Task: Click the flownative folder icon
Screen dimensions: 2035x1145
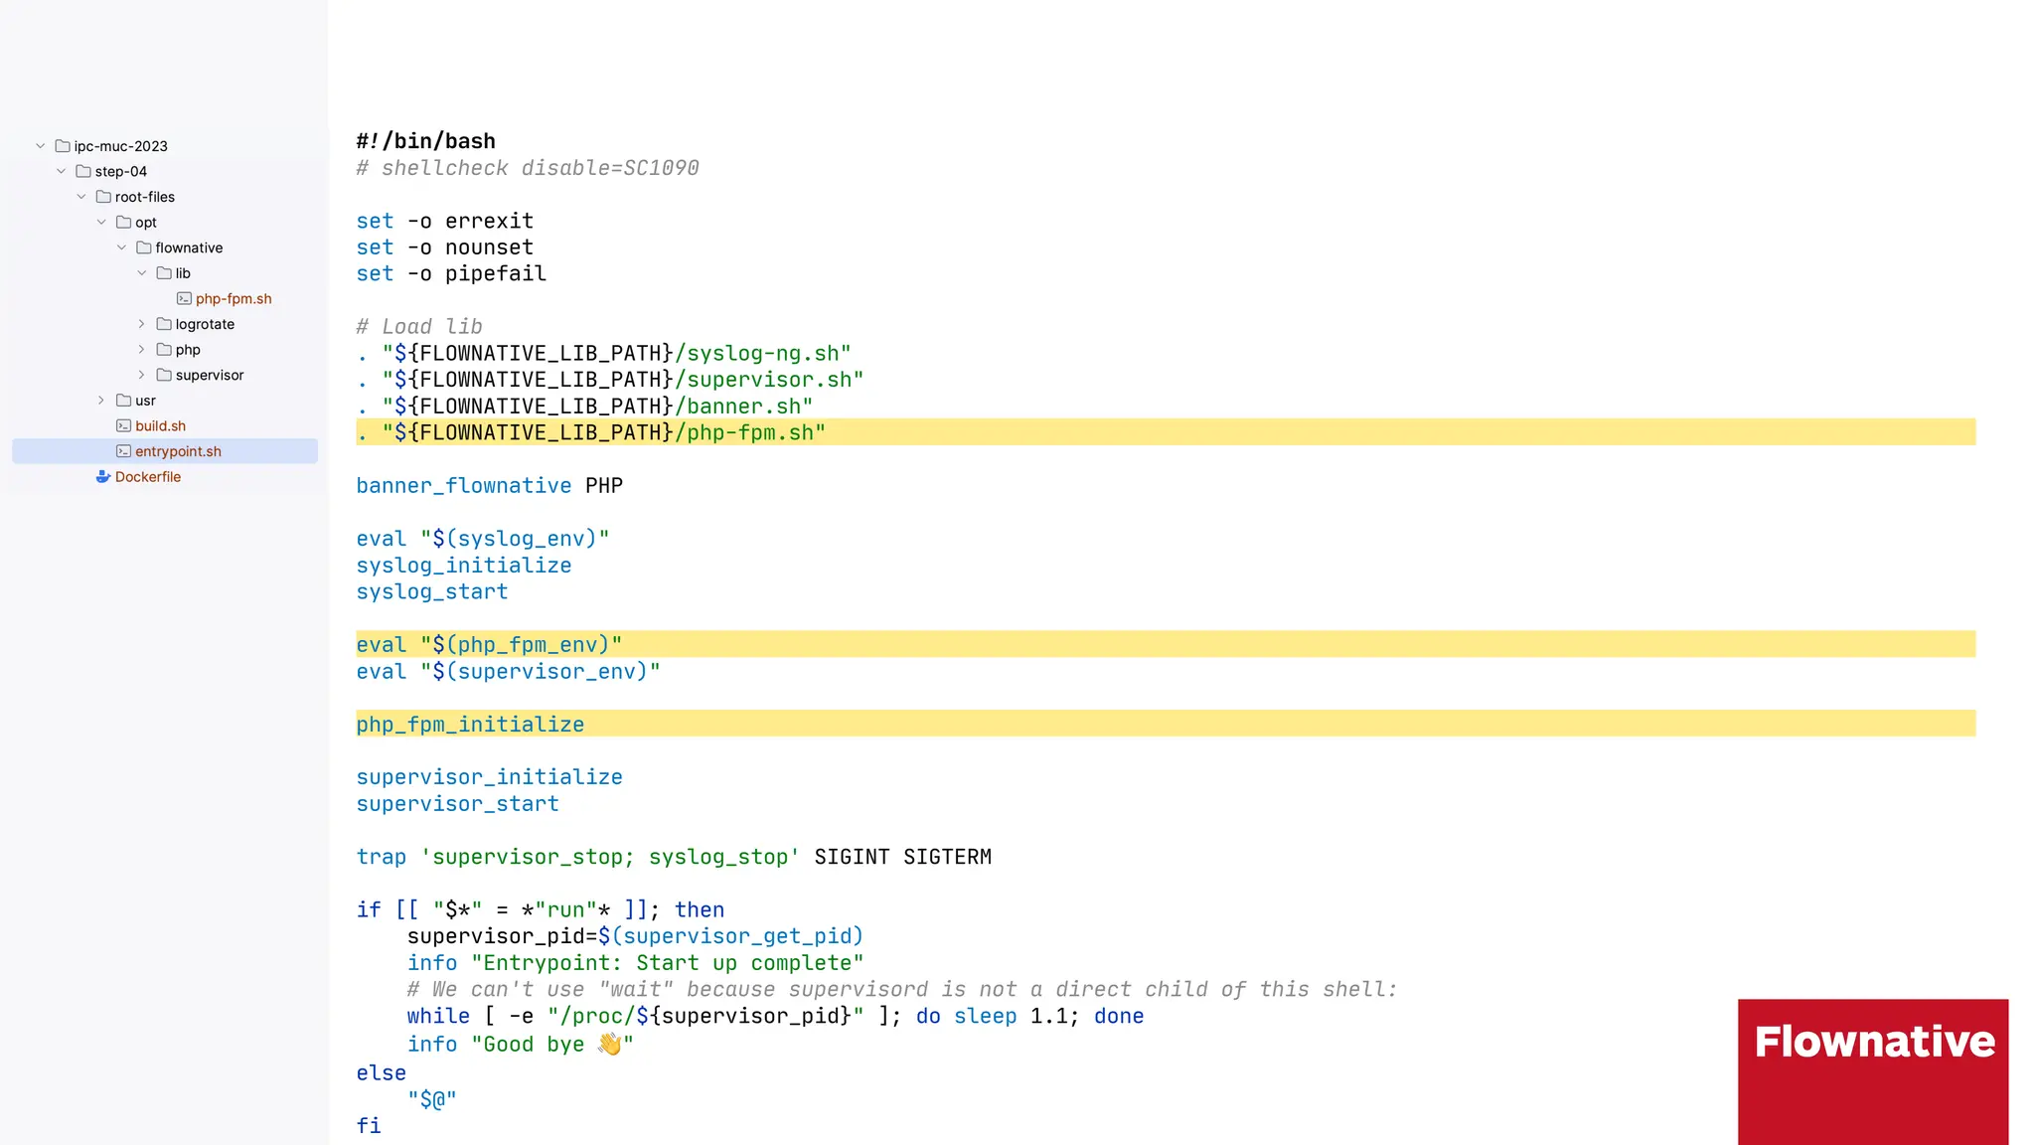Action: tap(144, 247)
